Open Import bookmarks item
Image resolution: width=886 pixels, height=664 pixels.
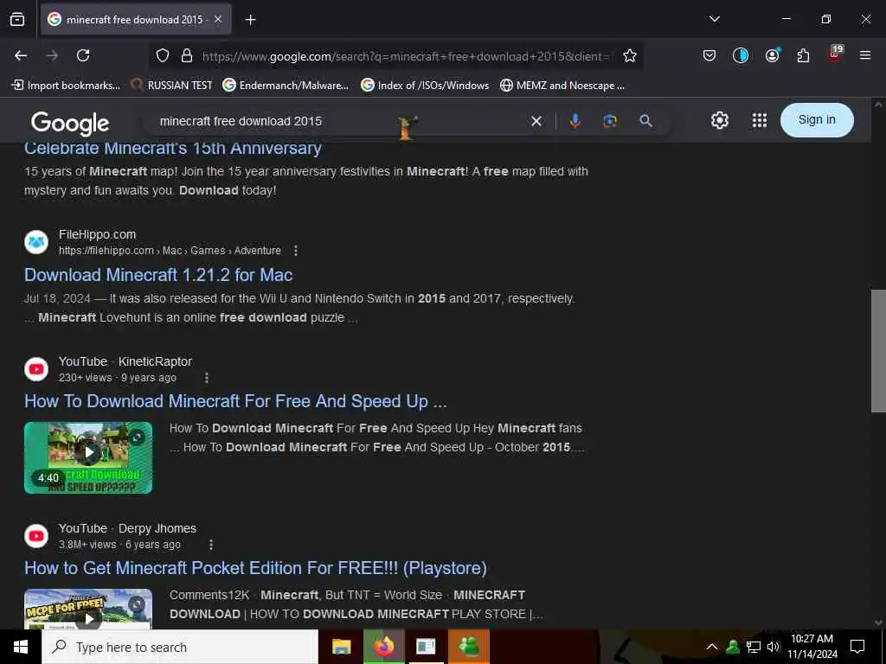point(66,86)
